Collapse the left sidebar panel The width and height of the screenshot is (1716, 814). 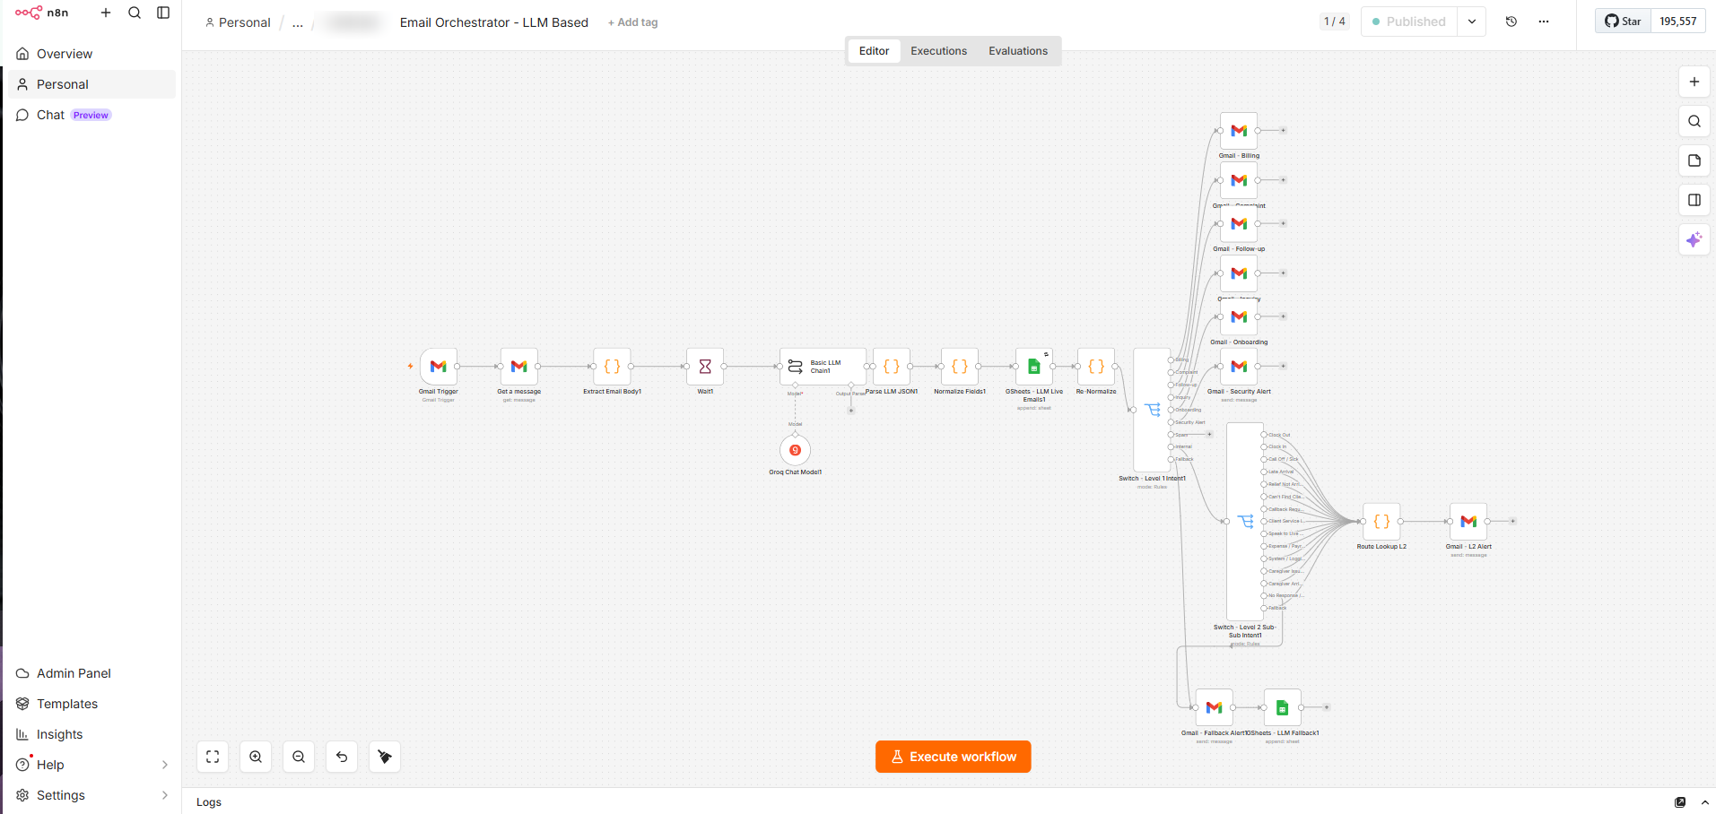[163, 13]
